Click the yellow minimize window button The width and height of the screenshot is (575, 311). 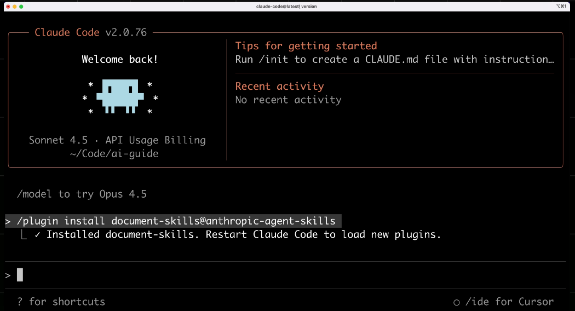[x=15, y=7]
